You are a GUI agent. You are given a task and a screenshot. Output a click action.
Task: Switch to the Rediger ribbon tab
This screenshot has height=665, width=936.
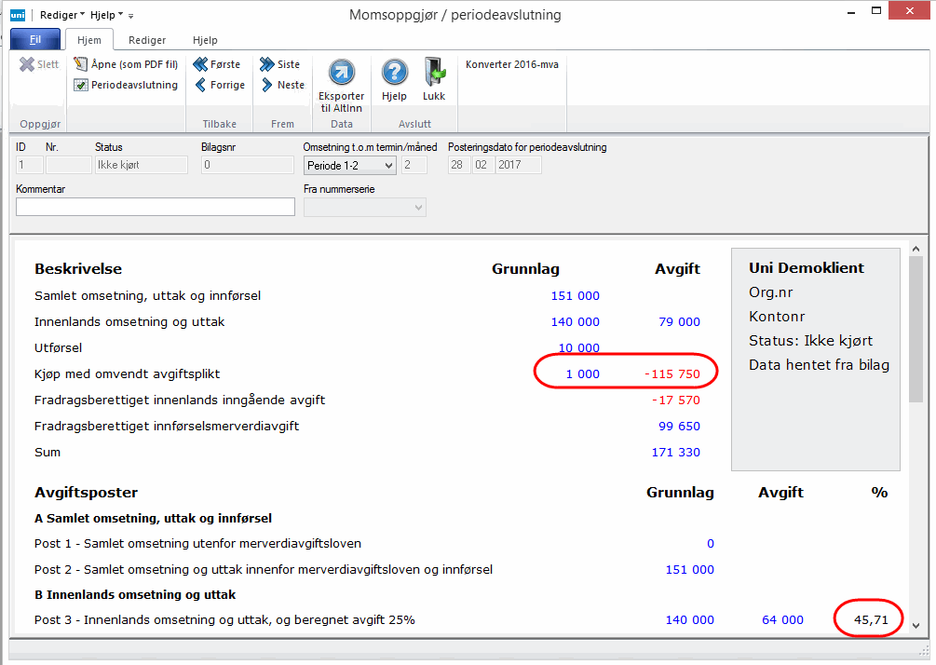point(147,40)
